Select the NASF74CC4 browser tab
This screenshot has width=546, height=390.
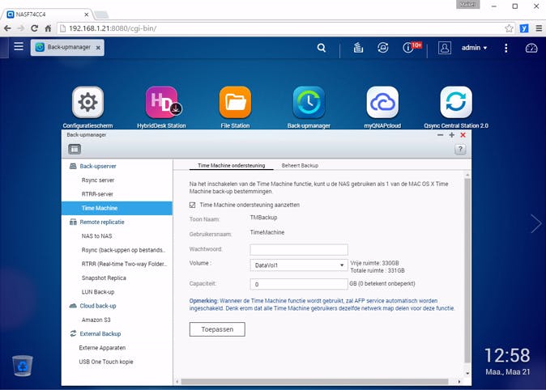pos(47,15)
